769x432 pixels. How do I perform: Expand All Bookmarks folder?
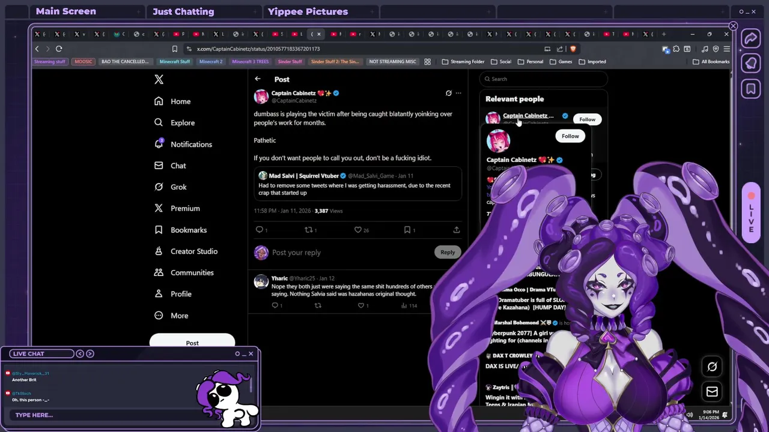point(711,61)
